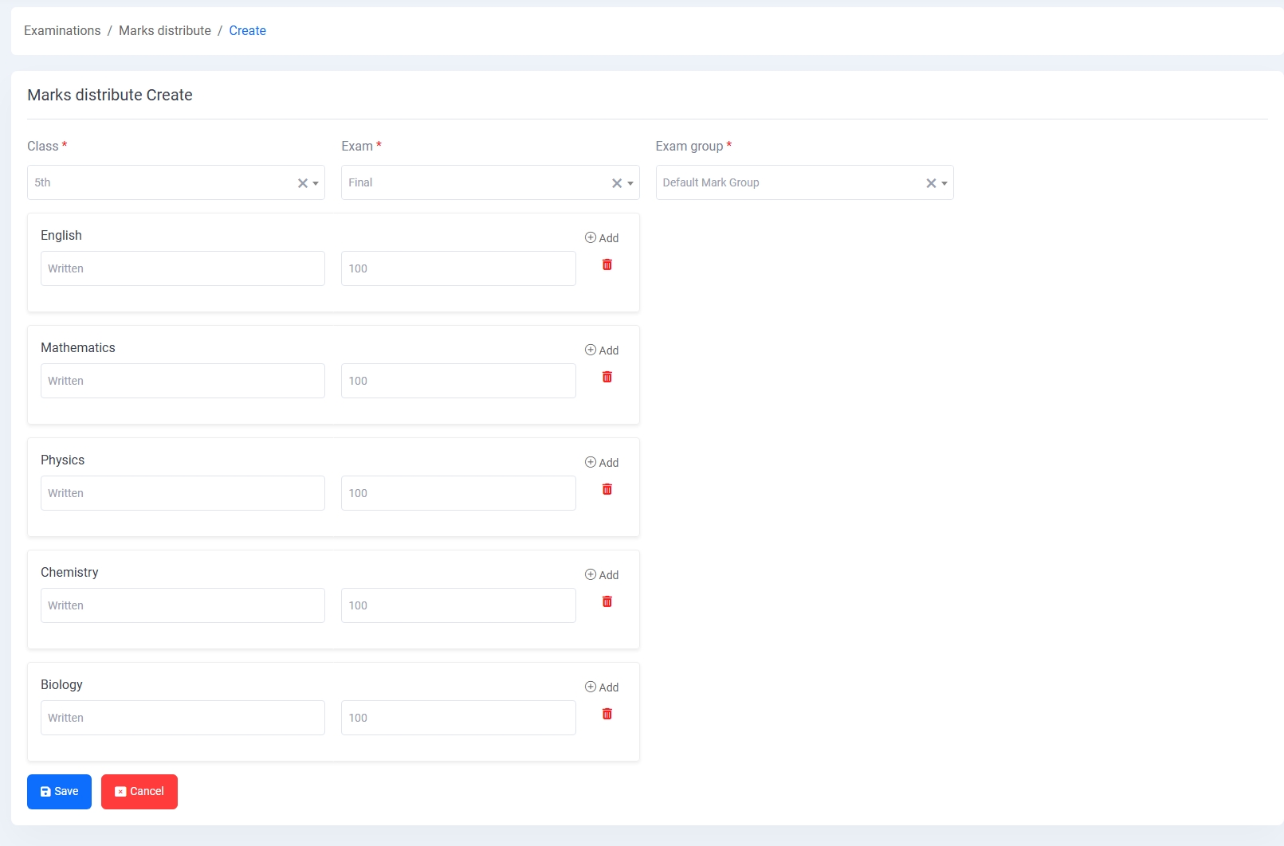Screen dimensions: 1284x846
Task: Clear the Final exam selection with the X
Action: tap(617, 182)
